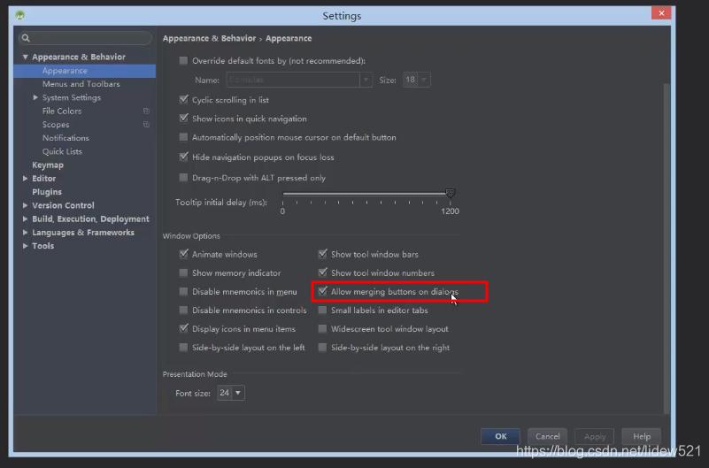Click the Help button
This screenshot has width=709, height=468.
pyautogui.click(x=641, y=436)
